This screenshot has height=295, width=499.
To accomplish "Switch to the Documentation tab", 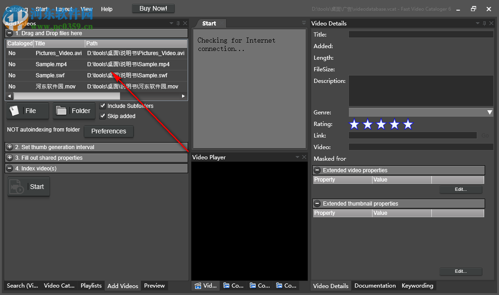I will [375, 286].
